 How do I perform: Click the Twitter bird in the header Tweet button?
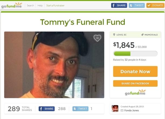click(x=131, y=5)
